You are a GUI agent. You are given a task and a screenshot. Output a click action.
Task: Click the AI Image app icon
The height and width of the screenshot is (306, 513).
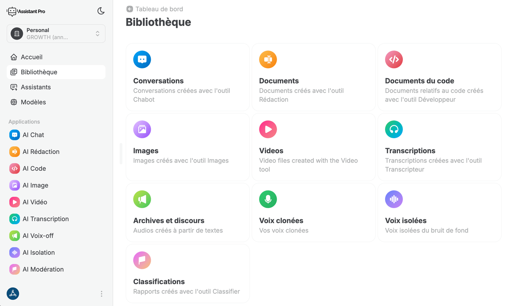pos(14,185)
